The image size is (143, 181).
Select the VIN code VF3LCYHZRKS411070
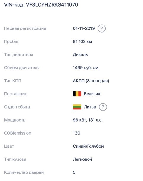[x=52, y=5]
